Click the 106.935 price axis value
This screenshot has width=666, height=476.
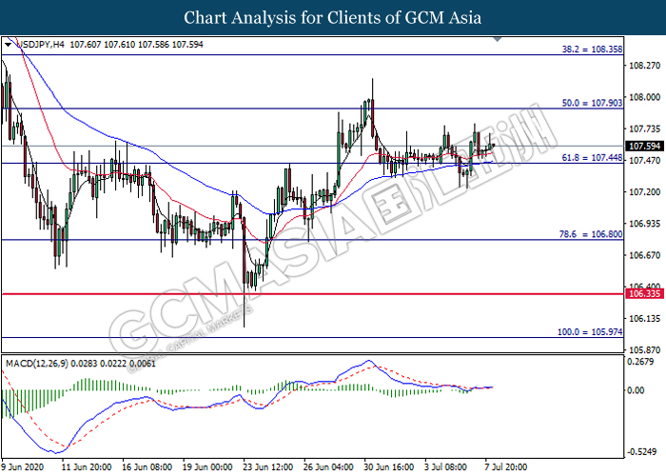[644, 224]
